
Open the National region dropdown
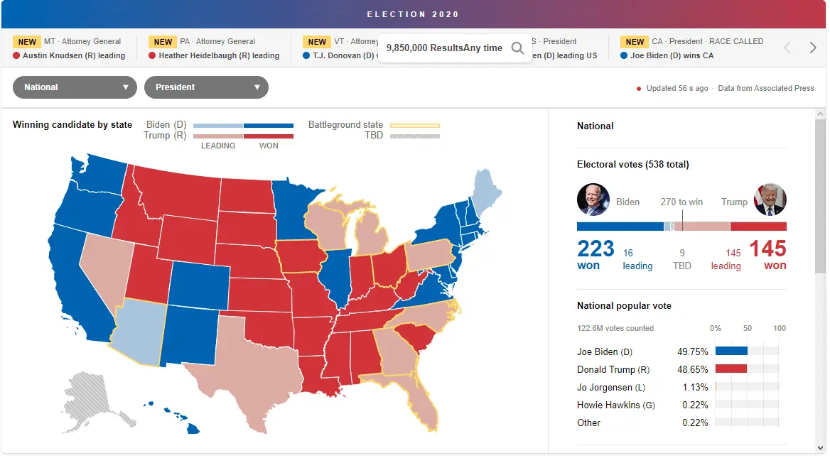[75, 87]
